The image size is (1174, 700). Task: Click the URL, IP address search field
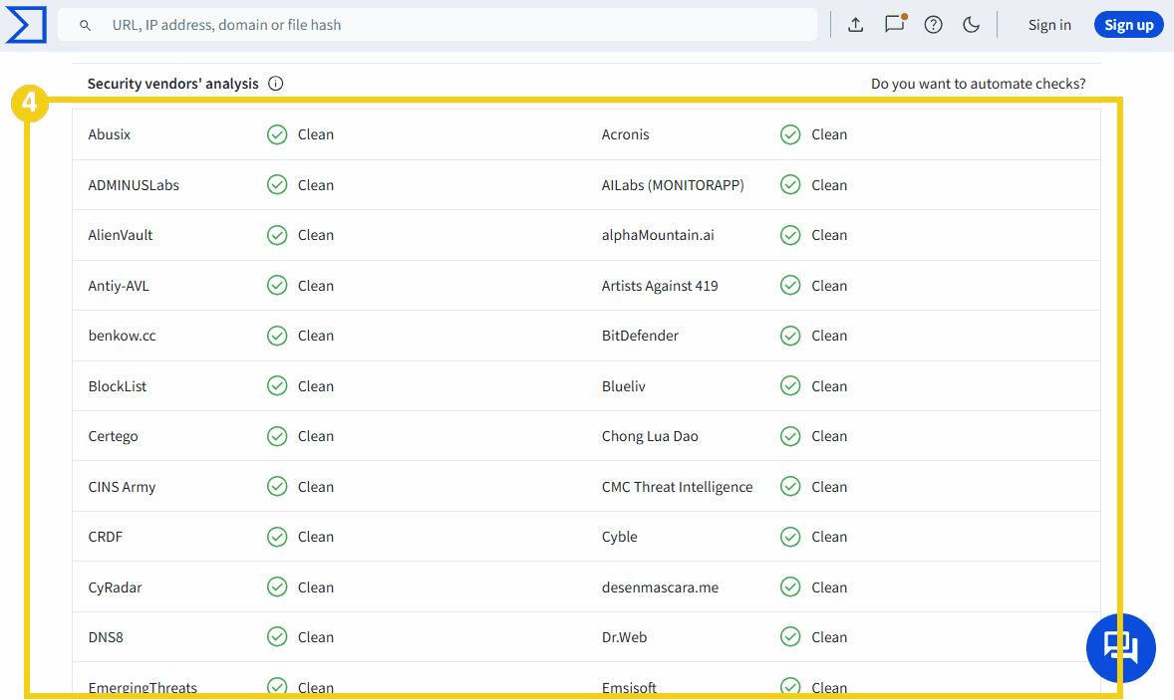click(448, 25)
